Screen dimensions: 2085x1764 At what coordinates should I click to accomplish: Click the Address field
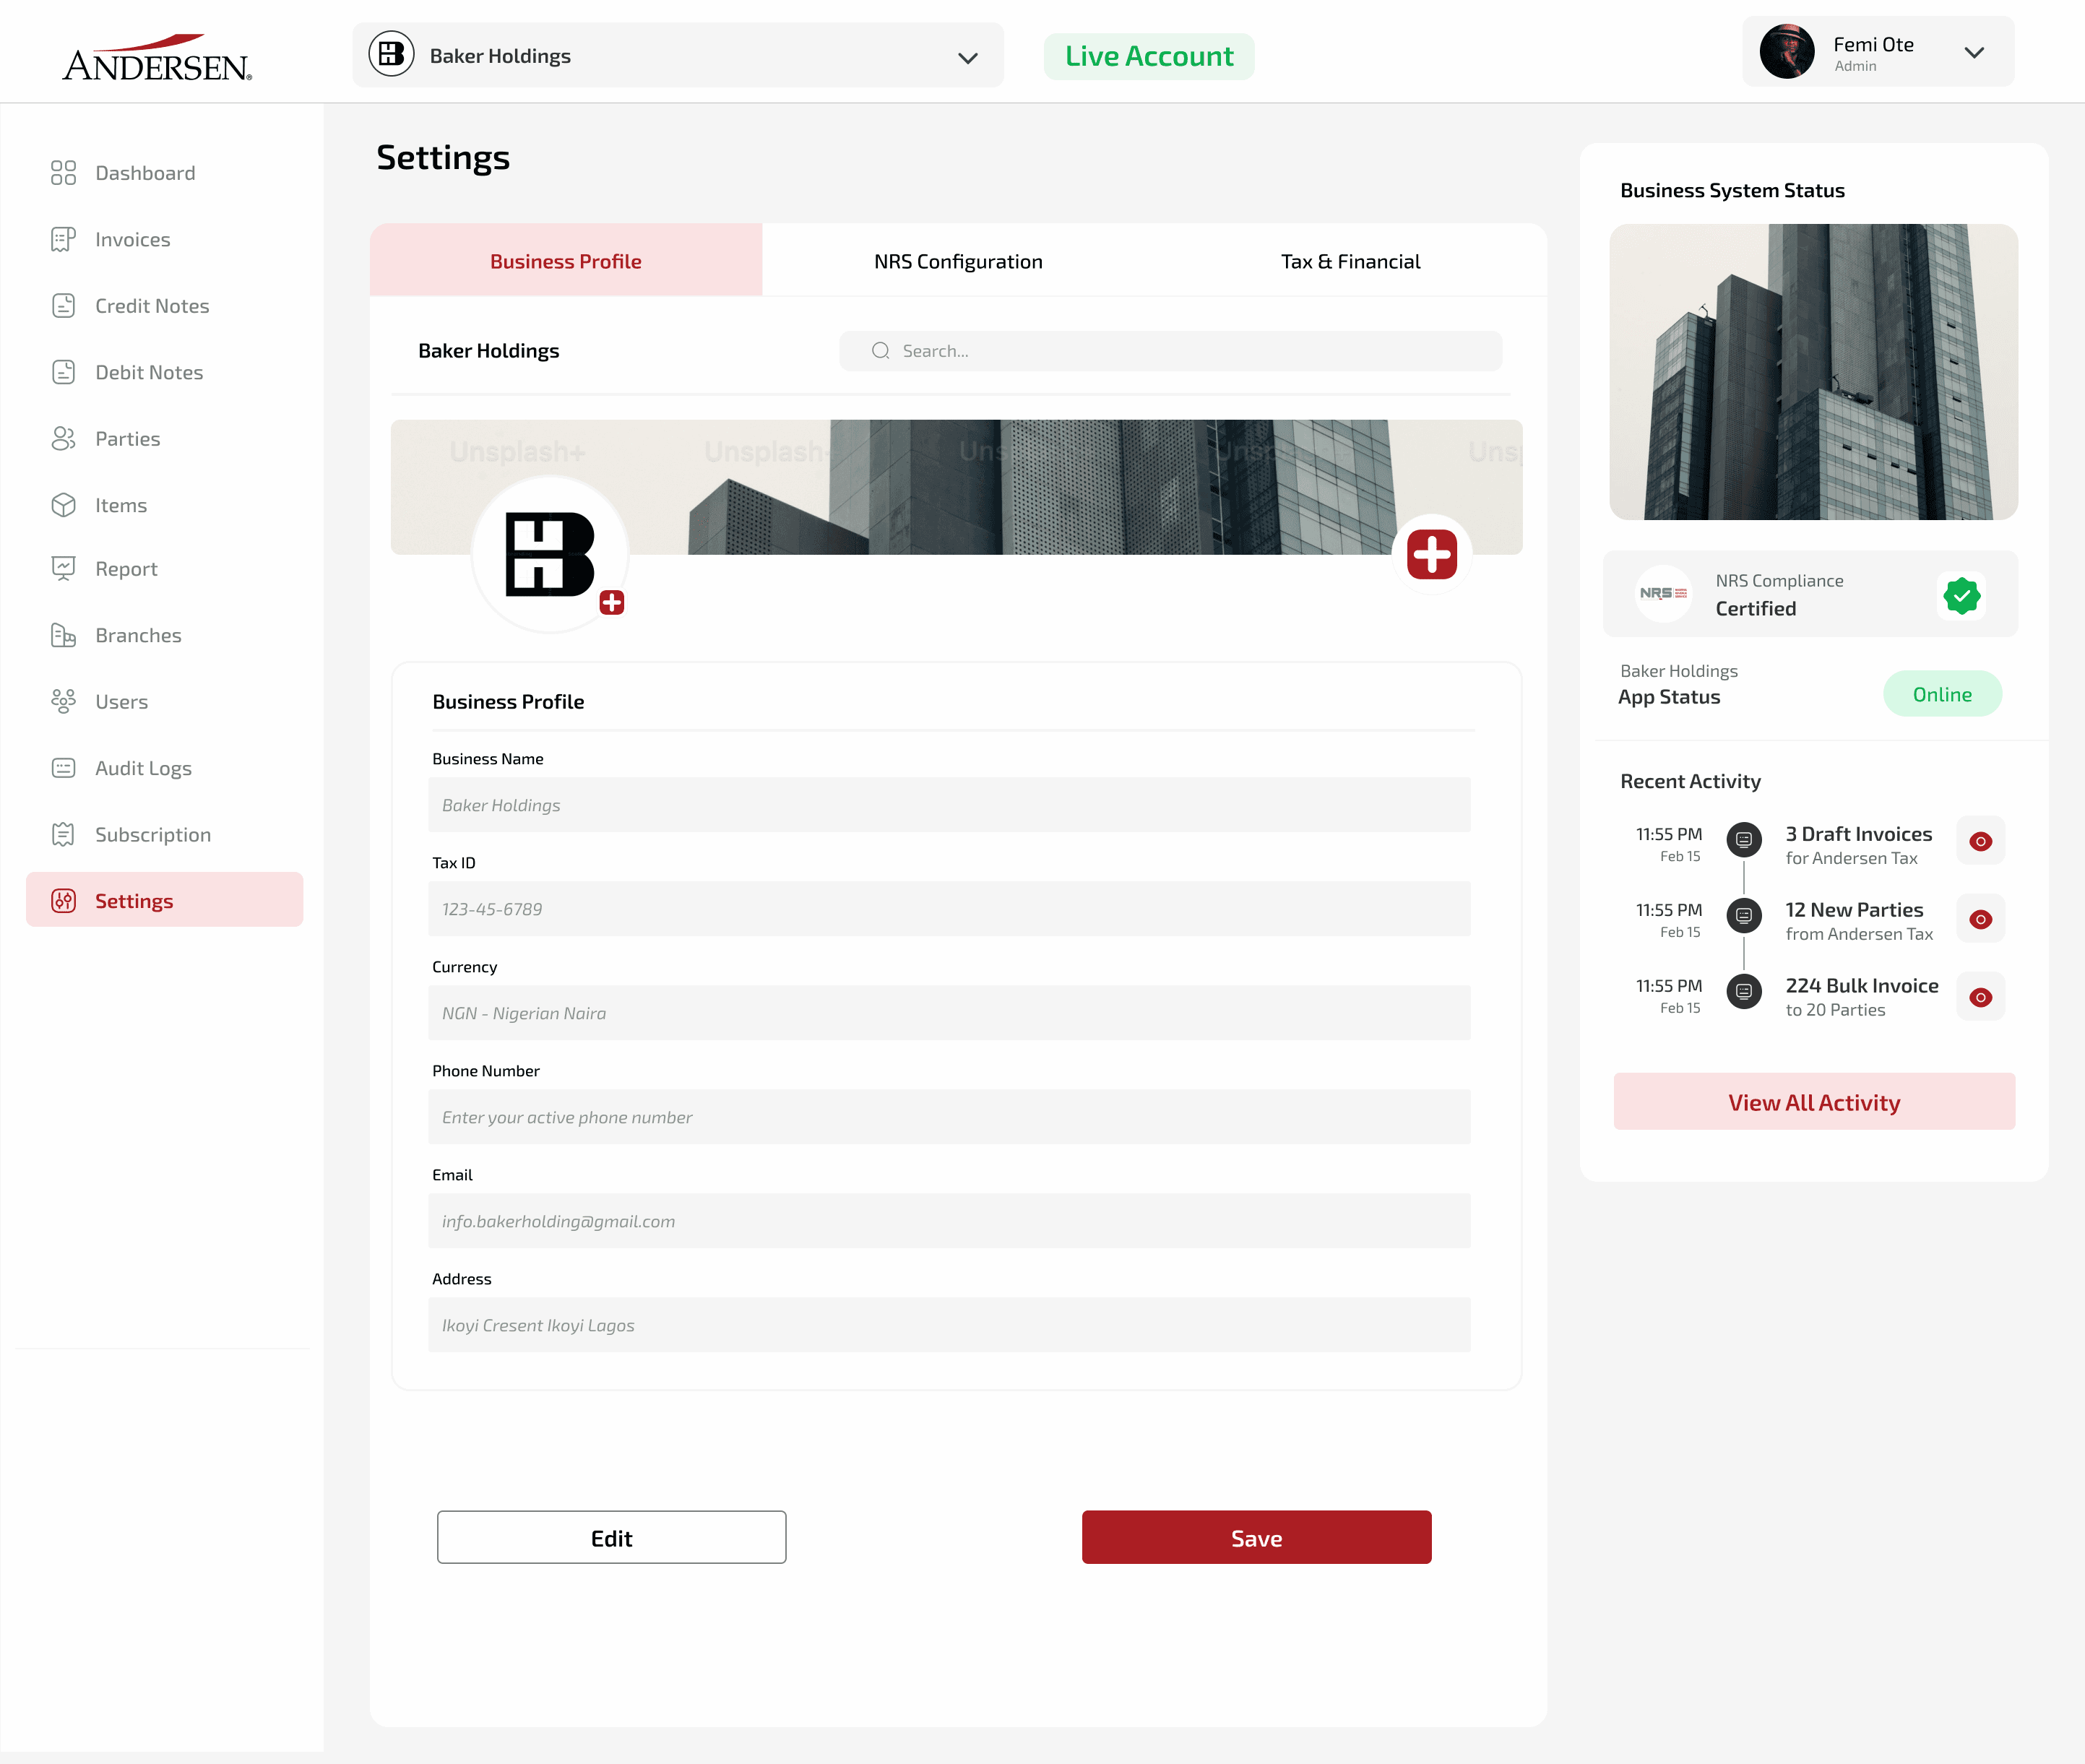[949, 1325]
